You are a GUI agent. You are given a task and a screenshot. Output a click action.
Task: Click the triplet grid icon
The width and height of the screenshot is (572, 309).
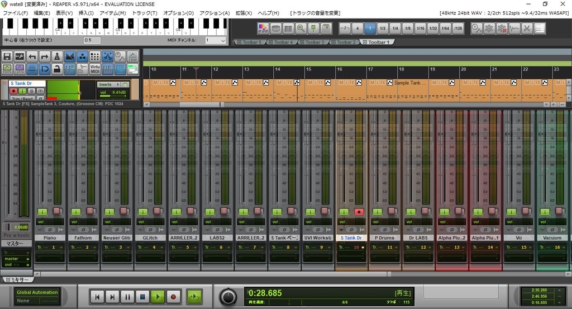coord(345,28)
